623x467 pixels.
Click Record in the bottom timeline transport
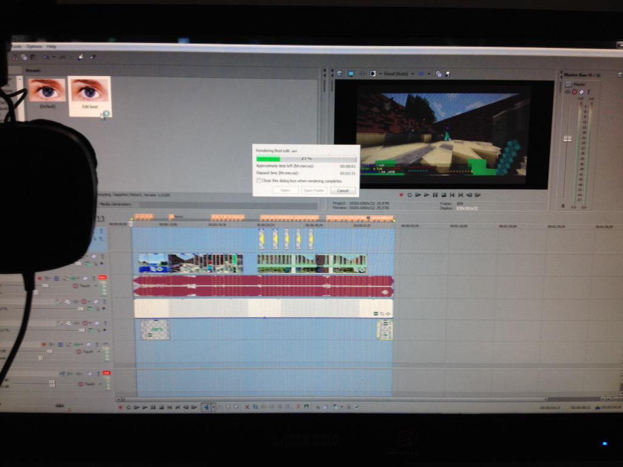pyautogui.click(x=120, y=407)
